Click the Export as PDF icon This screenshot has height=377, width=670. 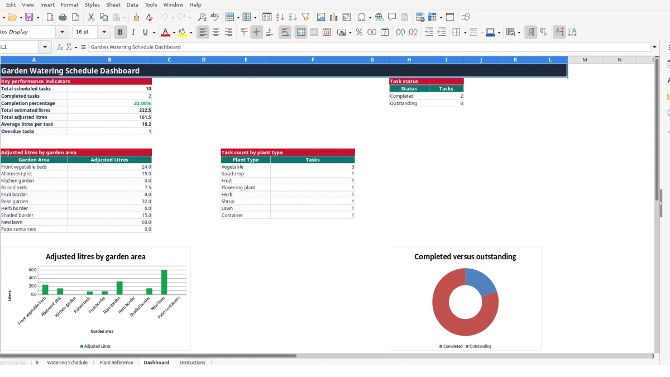pyautogui.click(x=50, y=17)
